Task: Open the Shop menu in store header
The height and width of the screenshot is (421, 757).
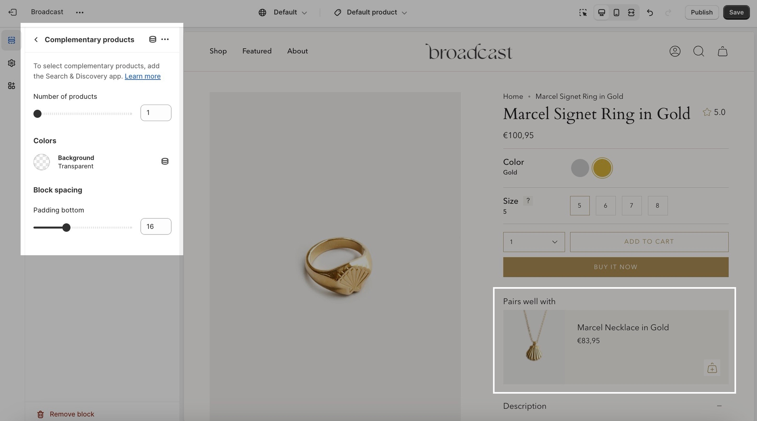Action: (218, 51)
